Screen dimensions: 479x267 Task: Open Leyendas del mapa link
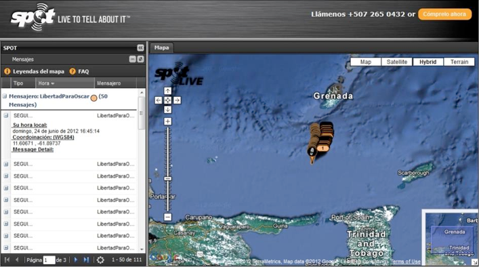click(39, 71)
